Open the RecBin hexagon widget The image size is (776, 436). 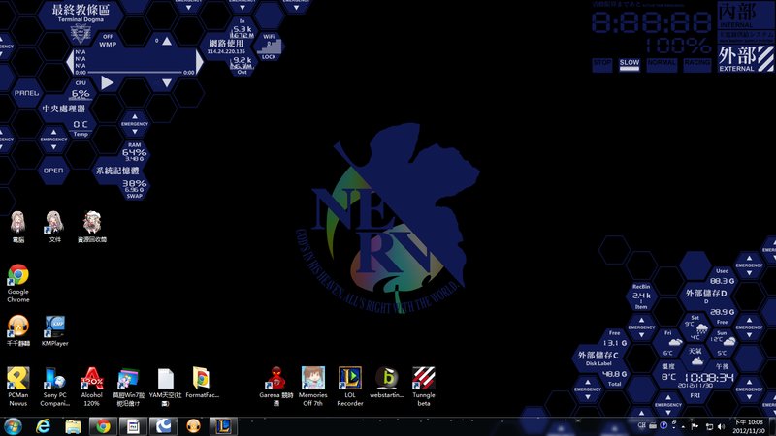click(x=641, y=296)
